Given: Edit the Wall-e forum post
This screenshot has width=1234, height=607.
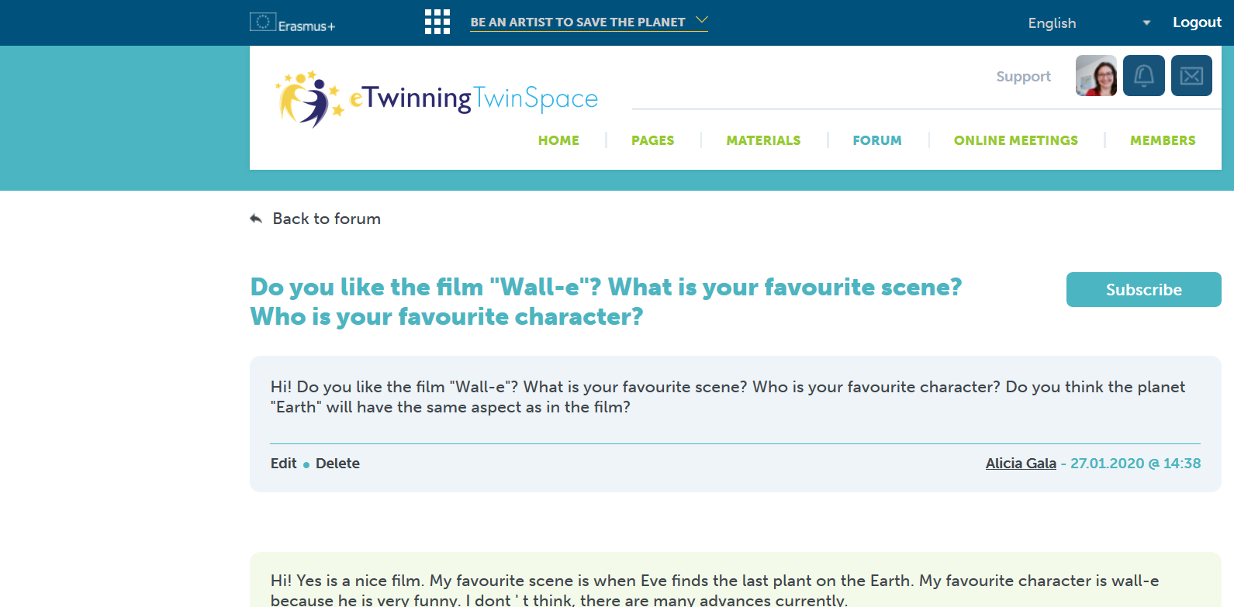Looking at the screenshot, I should click(x=283, y=464).
